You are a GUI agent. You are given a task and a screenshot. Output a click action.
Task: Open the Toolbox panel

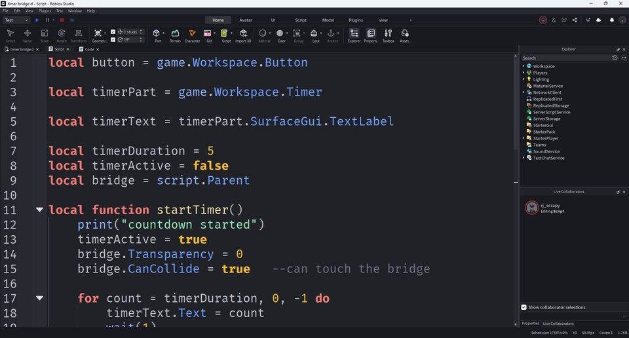388,34
